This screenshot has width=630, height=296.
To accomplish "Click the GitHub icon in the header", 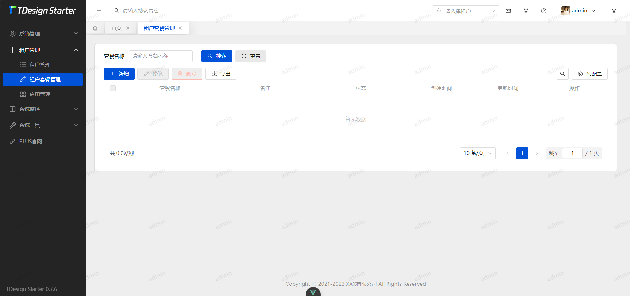I will 526,11.
